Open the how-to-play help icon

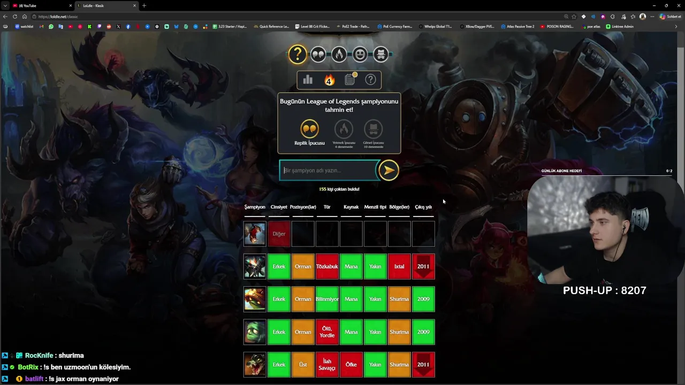tap(370, 80)
